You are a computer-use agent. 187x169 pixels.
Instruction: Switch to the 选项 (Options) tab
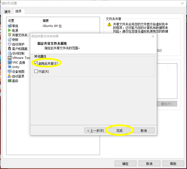pos(19,11)
